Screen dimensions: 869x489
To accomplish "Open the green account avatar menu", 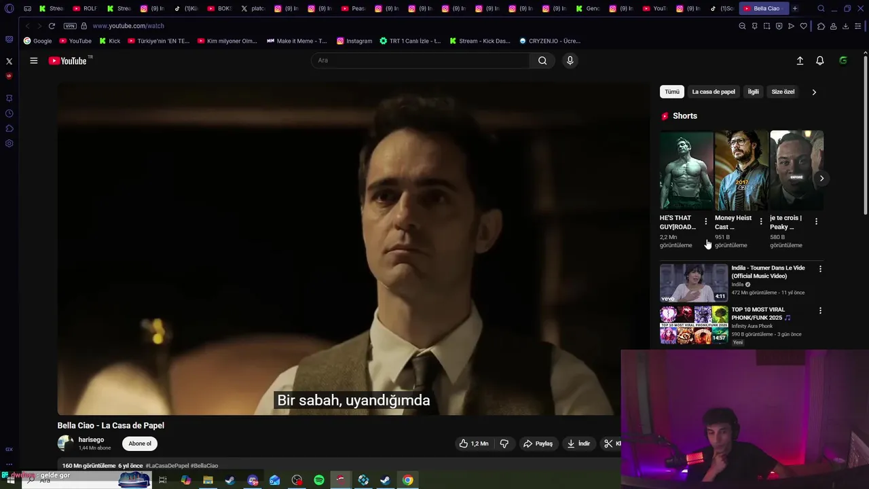I will pos(843,60).
